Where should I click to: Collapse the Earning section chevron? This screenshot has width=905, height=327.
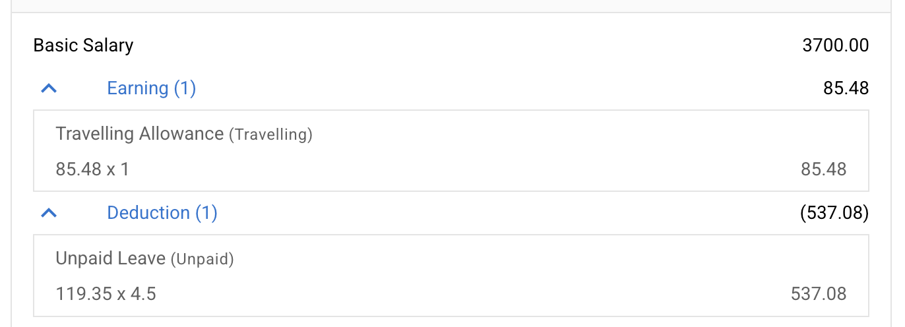(49, 88)
